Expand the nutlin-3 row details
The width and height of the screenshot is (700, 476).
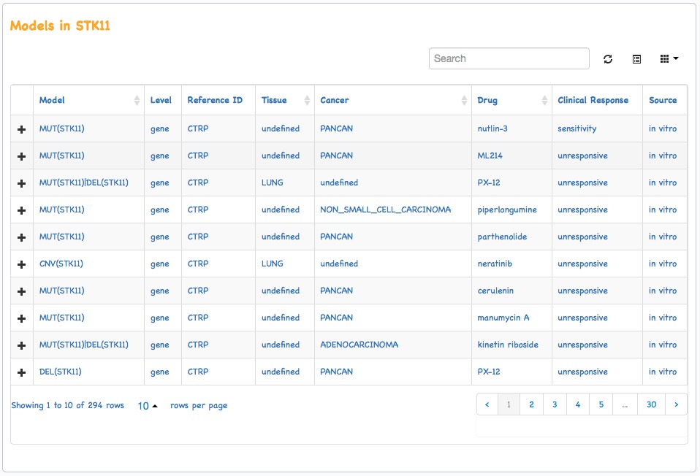coord(21,129)
